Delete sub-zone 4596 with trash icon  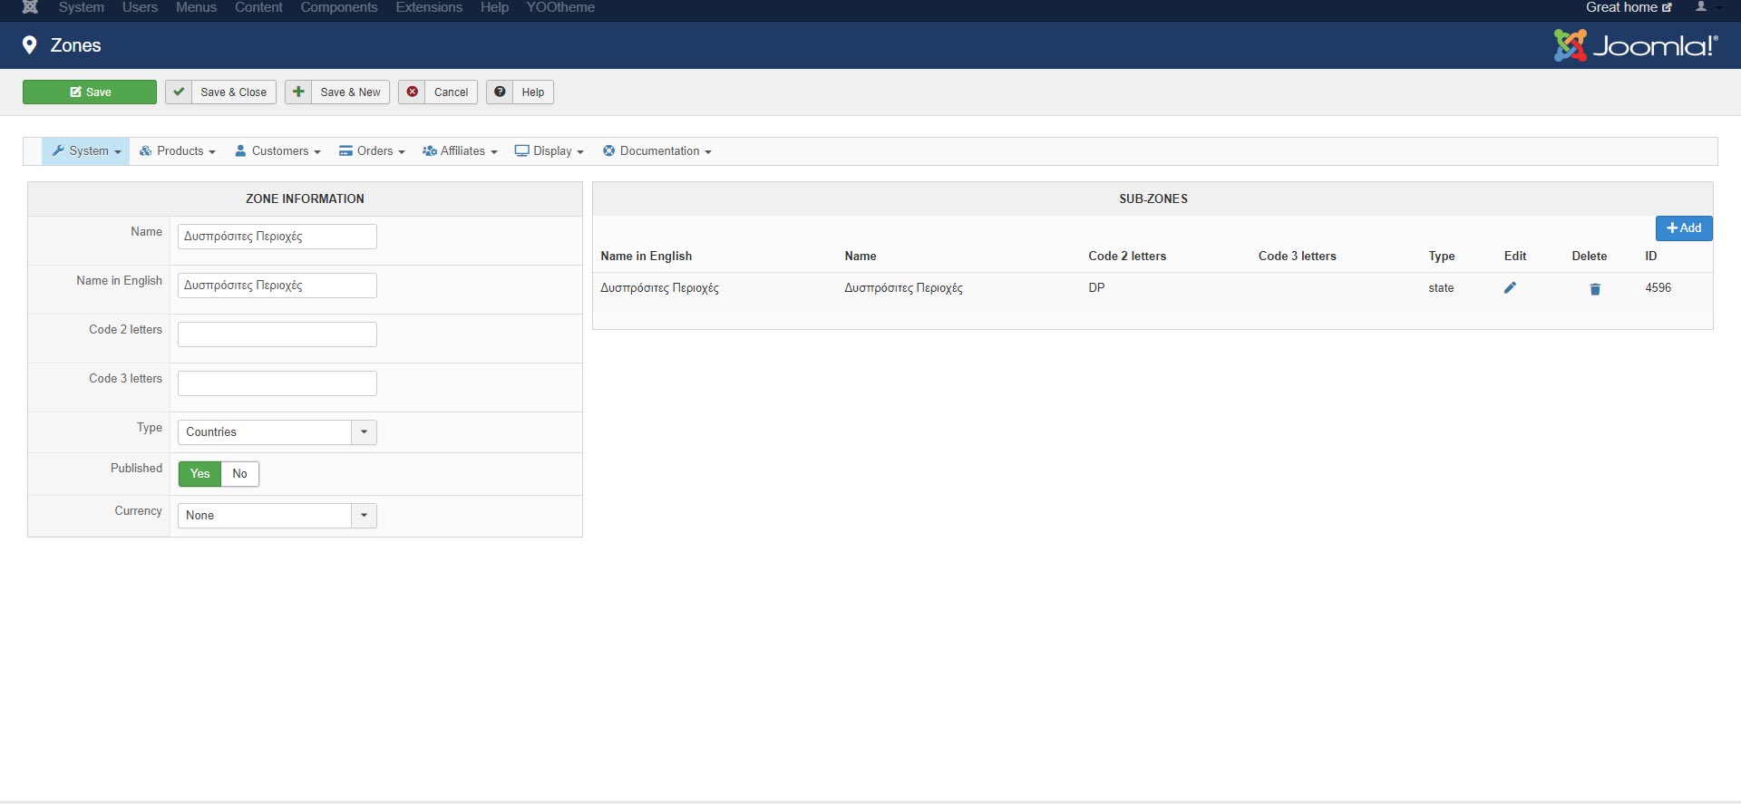(1595, 289)
